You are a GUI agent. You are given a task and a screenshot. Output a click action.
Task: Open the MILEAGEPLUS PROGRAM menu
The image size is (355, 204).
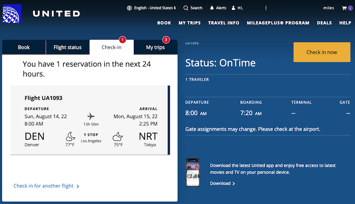tap(278, 23)
